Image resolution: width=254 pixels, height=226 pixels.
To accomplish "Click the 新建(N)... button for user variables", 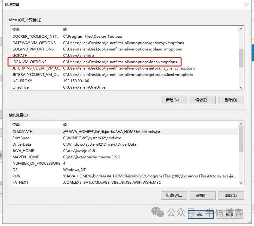I will pyautogui.click(x=174, y=100).
